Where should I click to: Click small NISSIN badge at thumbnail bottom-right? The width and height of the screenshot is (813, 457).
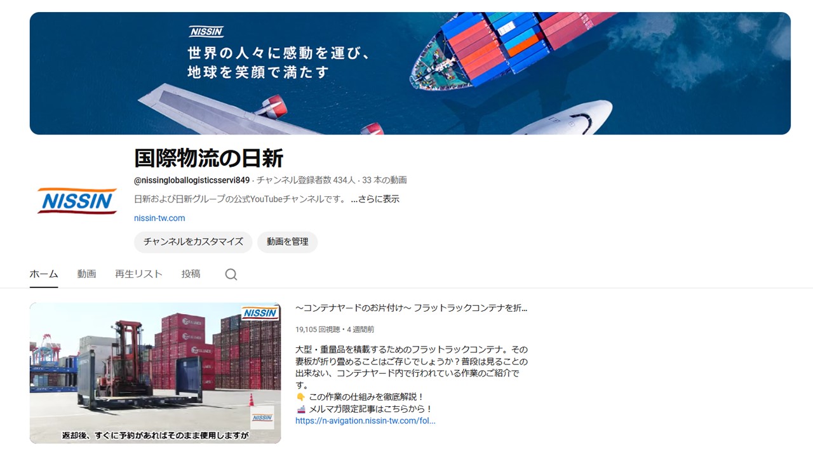click(262, 418)
